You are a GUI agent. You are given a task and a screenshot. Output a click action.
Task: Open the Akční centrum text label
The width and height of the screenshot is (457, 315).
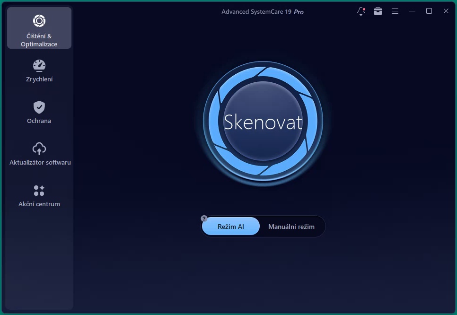[39, 204]
